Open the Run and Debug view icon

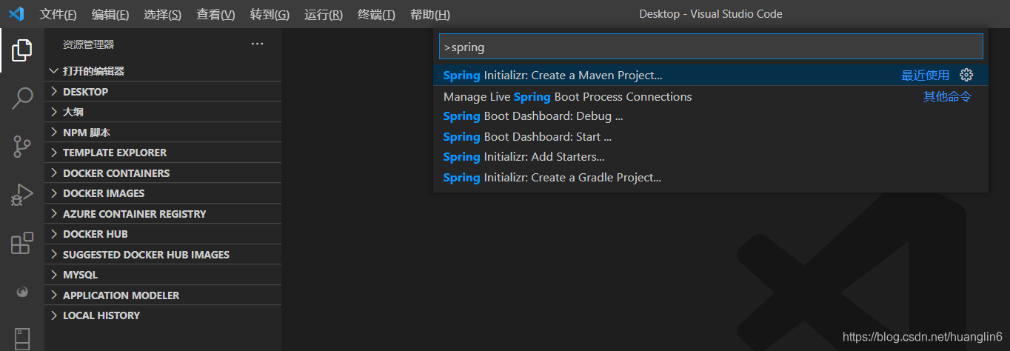click(22, 195)
